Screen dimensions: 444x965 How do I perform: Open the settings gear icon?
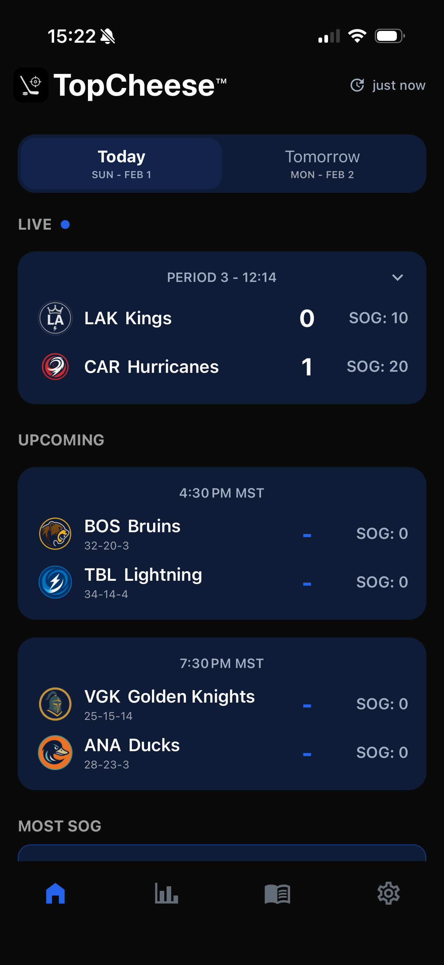[388, 894]
